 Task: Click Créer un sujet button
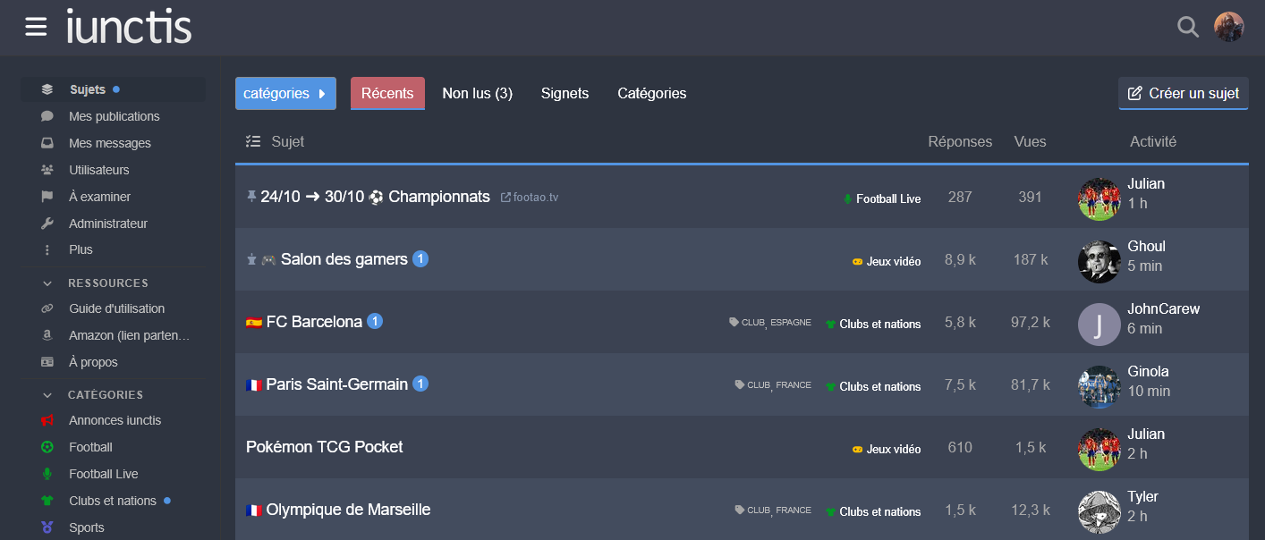pos(1183,94)
